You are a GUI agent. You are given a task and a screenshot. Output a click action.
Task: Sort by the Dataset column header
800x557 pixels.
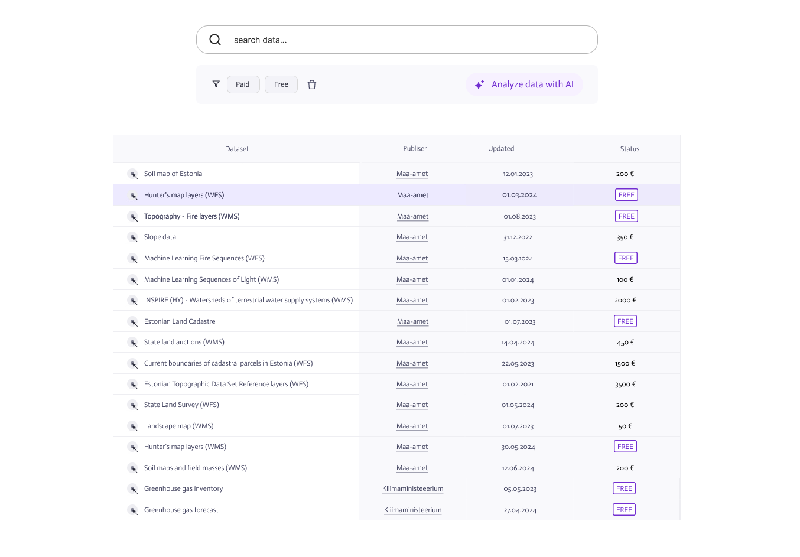tap(237, 149)
